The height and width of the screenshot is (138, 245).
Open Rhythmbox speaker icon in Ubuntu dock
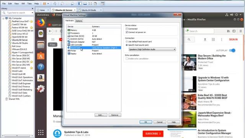coord(41,33)
